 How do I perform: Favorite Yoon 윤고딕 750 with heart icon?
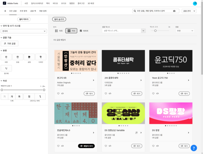[153, 93]
